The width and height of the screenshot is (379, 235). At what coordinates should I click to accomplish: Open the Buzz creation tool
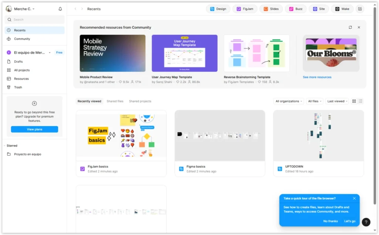296,8
